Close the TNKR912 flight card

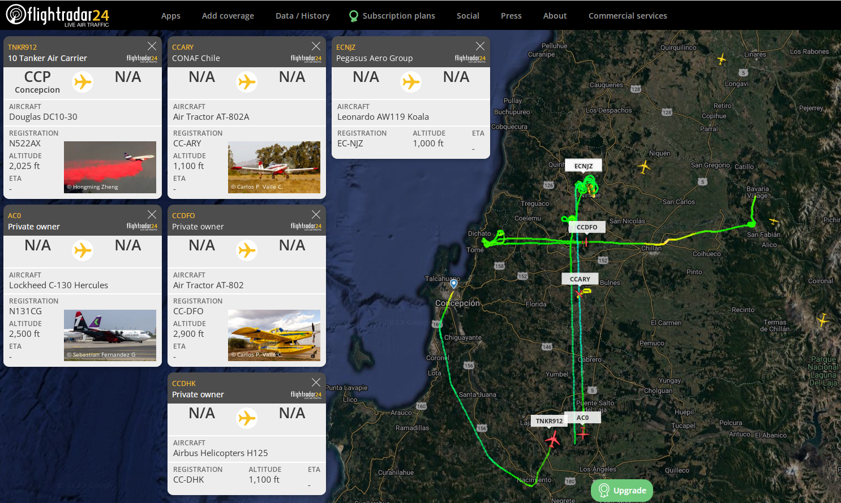152,46
